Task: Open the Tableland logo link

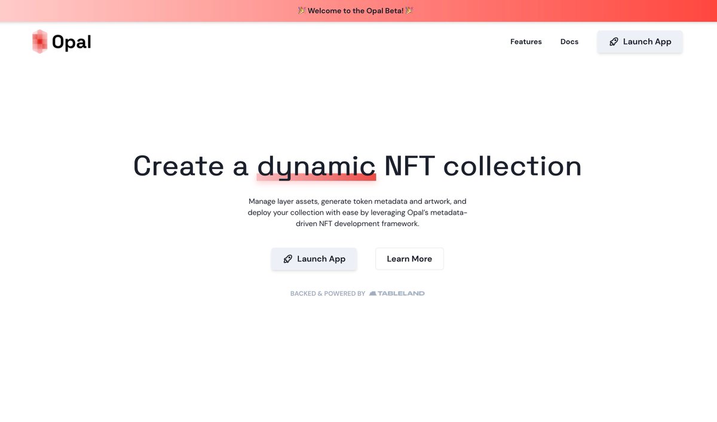Action: 397,293
